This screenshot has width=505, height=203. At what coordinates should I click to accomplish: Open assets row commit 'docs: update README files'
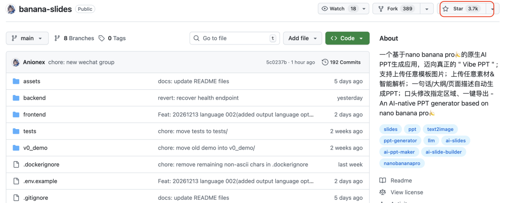coord(194,81)
